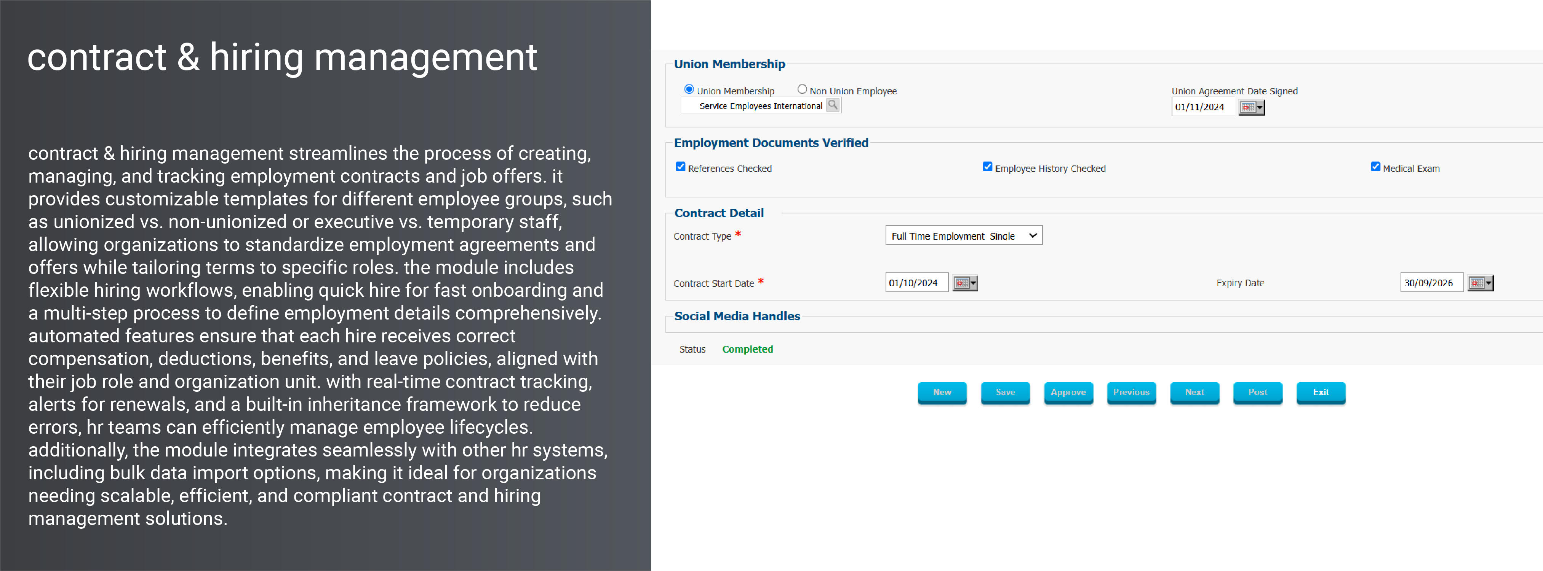This screenshot has width=1543, height=571.
Task: Click the Union Membership section heading
Action: coord(729,64)
